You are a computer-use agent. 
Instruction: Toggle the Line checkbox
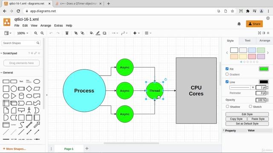tap(227, 82)
